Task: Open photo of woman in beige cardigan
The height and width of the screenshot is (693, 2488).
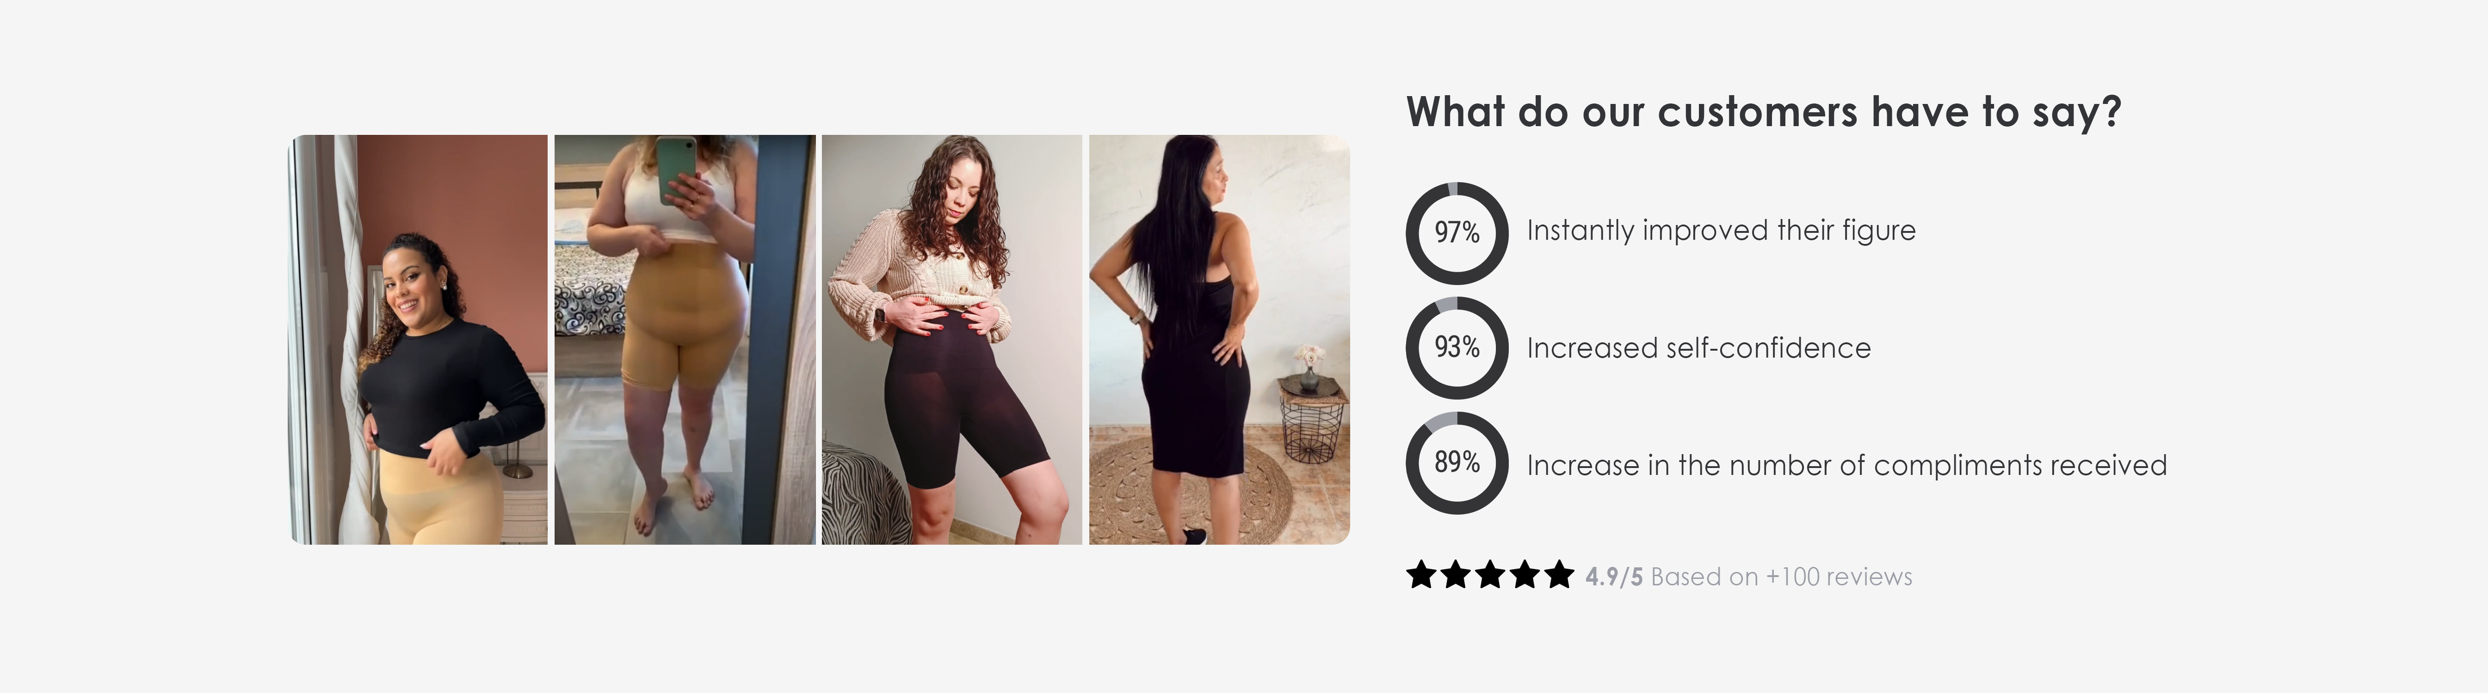Action: point(951,340)
